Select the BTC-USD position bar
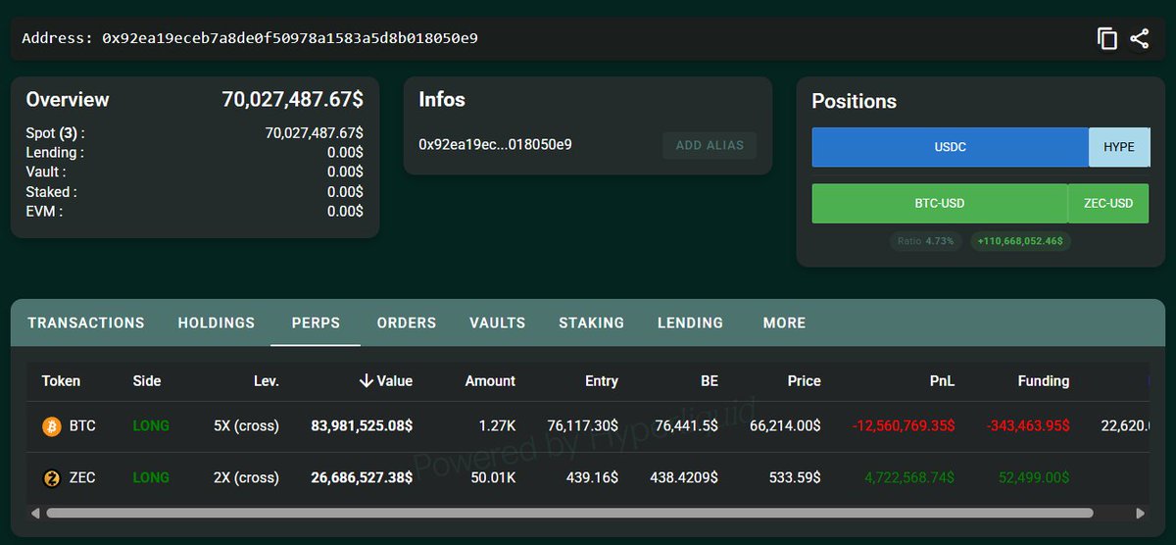 click(940, 203)
